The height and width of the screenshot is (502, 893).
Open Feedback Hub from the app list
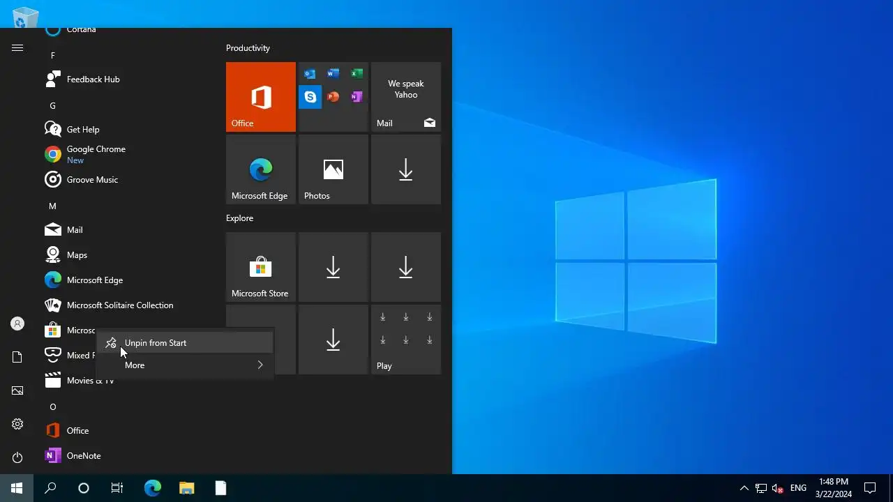(x=129, y=79)
